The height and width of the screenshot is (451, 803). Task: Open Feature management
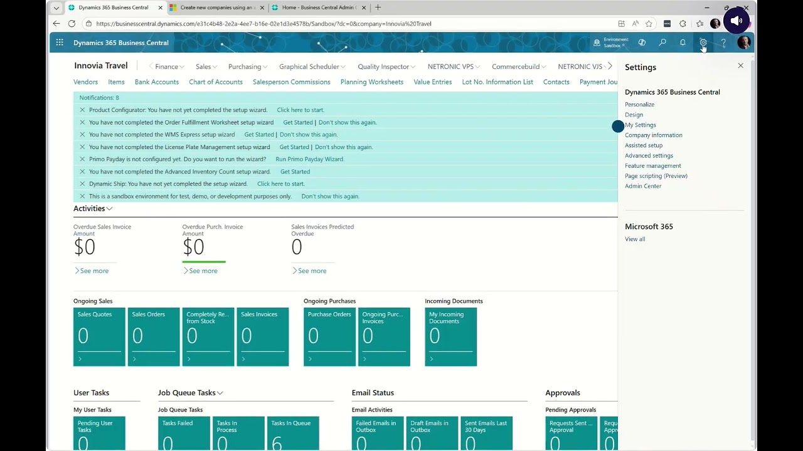(x=653, y=166)
